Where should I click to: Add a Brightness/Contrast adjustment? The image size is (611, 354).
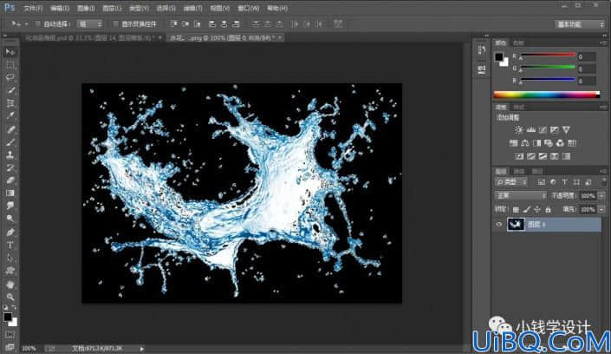click(x=518, y=130)
